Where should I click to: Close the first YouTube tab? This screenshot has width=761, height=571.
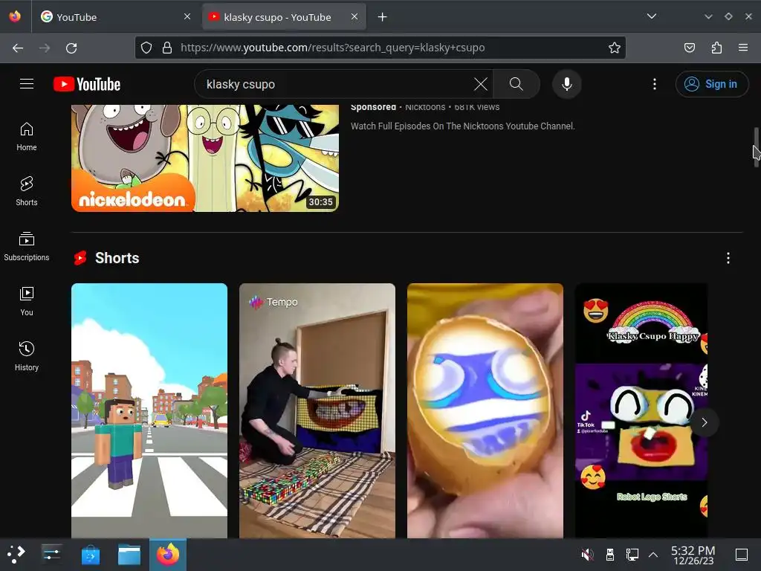coord(187,16)
